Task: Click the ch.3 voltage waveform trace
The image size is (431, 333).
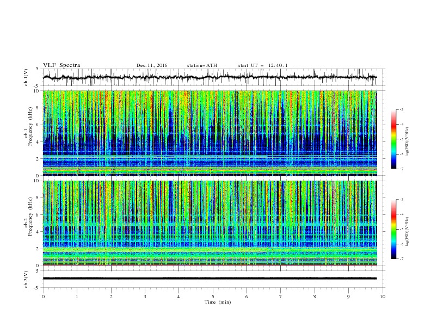Action: point(210,279)
